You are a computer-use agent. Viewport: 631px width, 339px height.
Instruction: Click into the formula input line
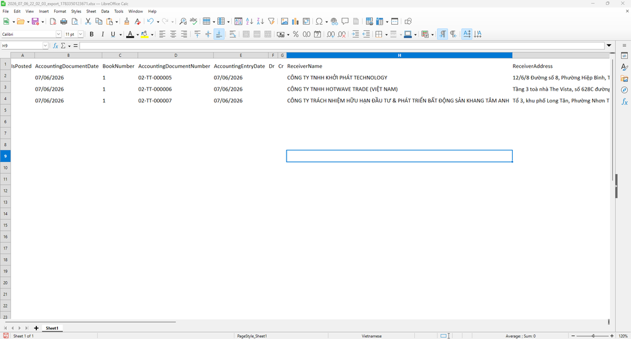[x=341, y=46]
